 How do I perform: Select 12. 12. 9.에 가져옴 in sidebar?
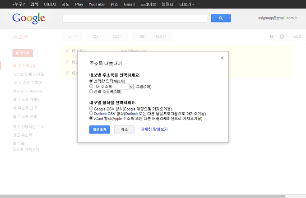(28, 74)
